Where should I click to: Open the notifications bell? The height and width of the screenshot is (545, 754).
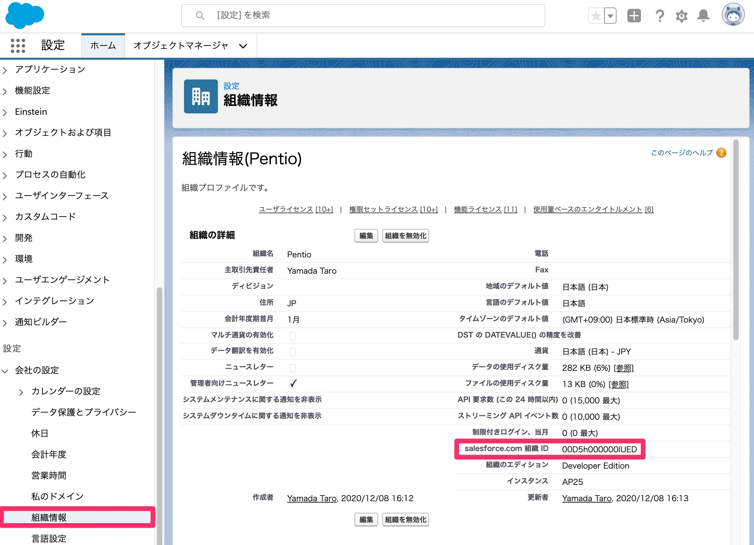coord(703,16)
